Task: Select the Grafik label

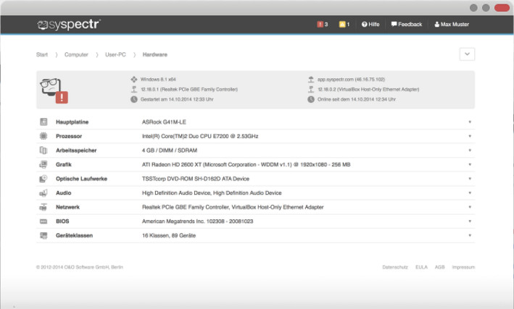Action: pyautogui.click(x=64, y=165)
